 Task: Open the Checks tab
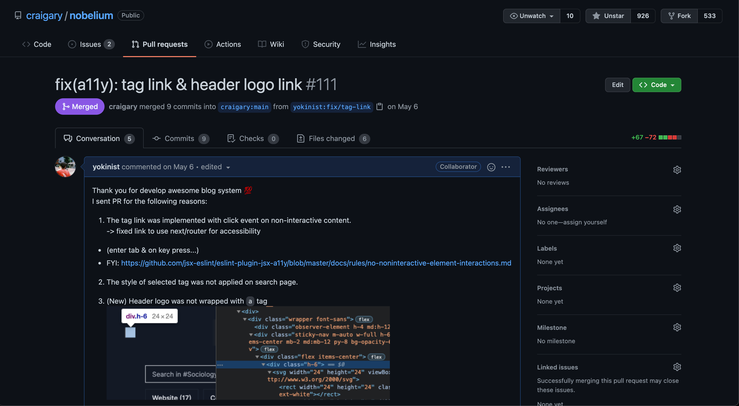point(253,138)
